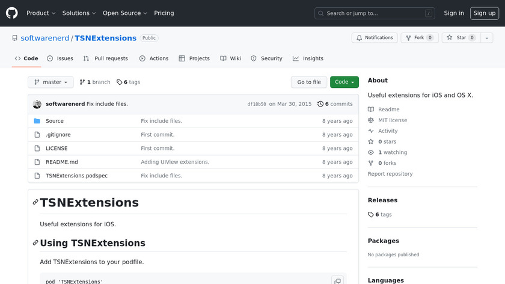
Task: Open the README.md file
Action: point(62,162)
